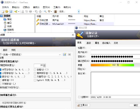Open the 记录(E) menu

pyautogui.click(x=26, y=7)
